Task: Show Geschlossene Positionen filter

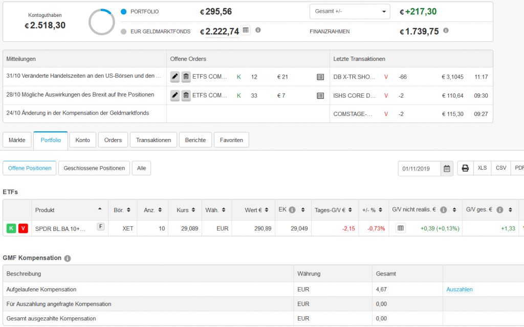Action: (94, 168)
